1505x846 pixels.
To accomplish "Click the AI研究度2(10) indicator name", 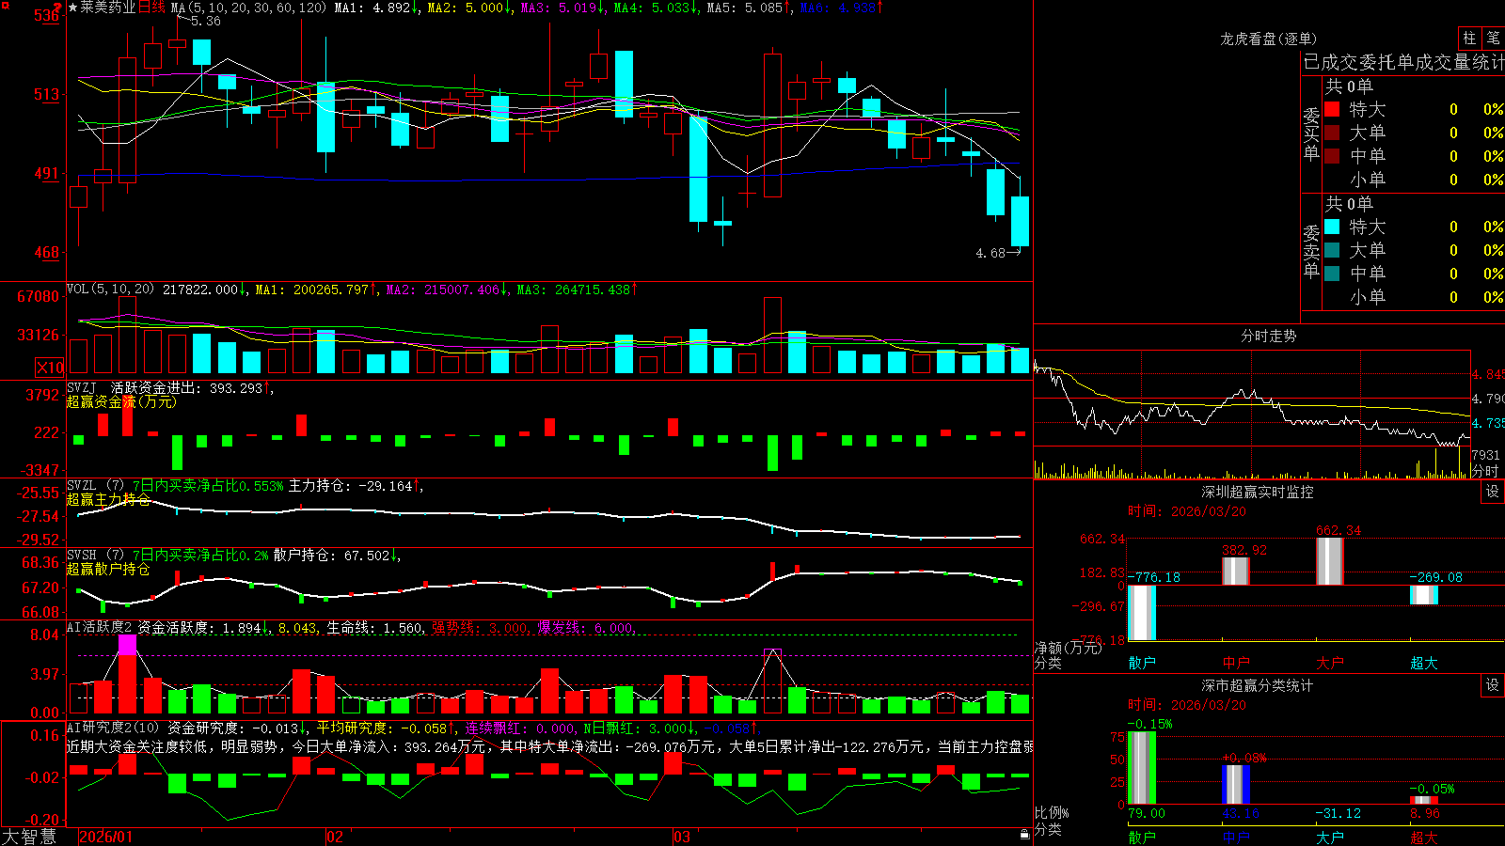I will coord(113,728).
